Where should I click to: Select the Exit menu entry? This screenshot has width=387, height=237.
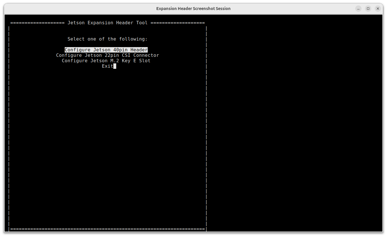(x=108, y=66)
